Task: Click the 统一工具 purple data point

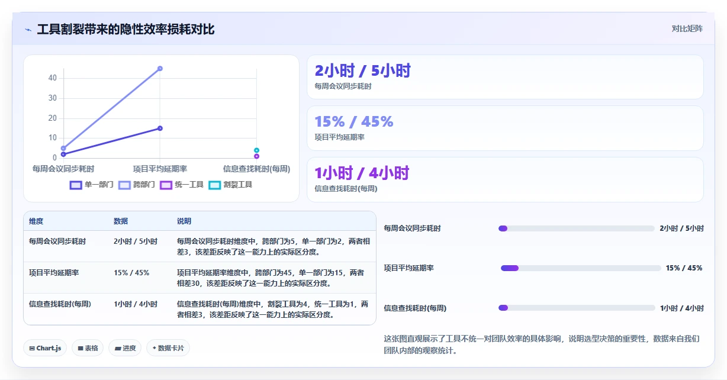Action: coord(256,156)
